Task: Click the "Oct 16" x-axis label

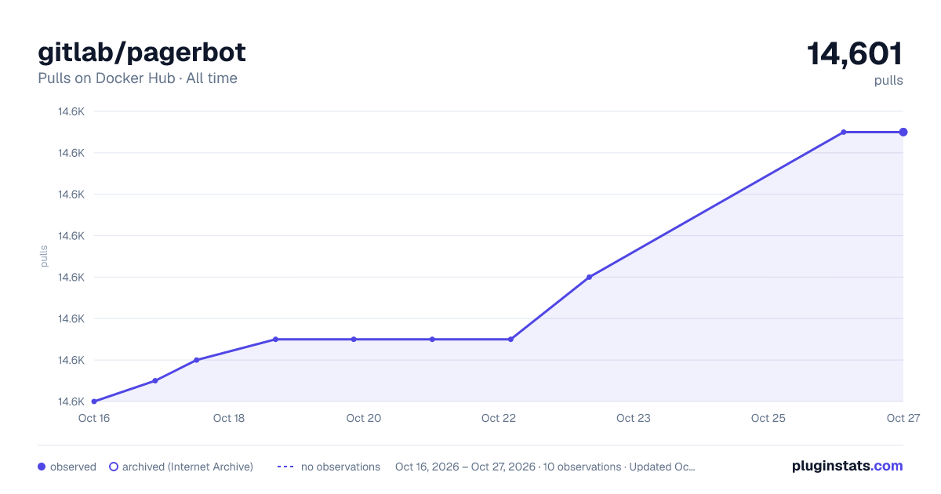Action: point(94,418)
